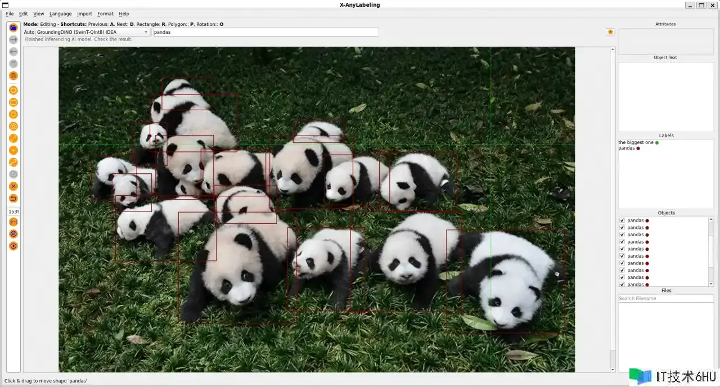Click the dark red dot beside Labels 'pandas'
720x387 pixels.
[638, 148]
